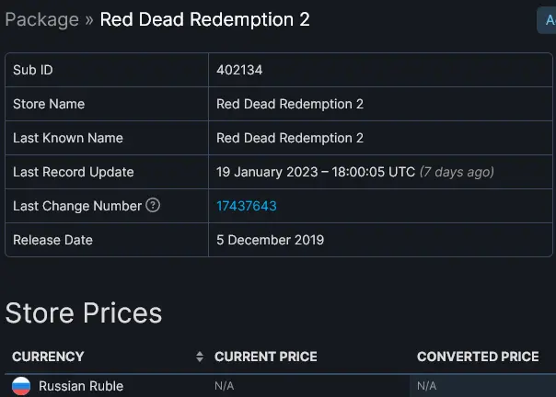Sort by the CURRENT PRICE column header

pyautogui.click(x=266, y=357)
